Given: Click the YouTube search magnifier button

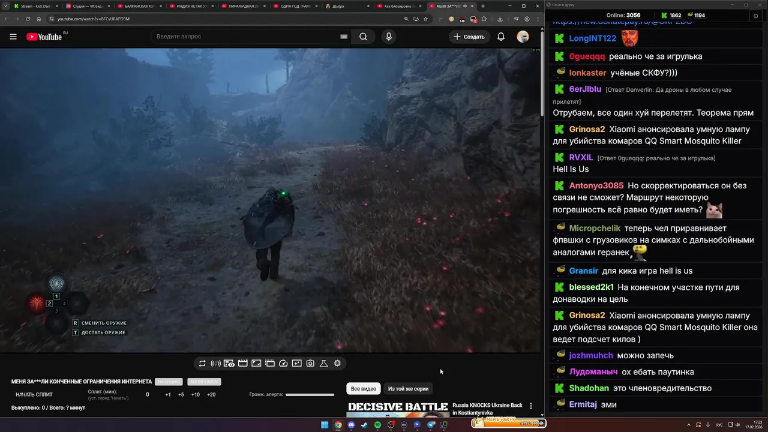Looking at the screenshot, I should (363, 37).
